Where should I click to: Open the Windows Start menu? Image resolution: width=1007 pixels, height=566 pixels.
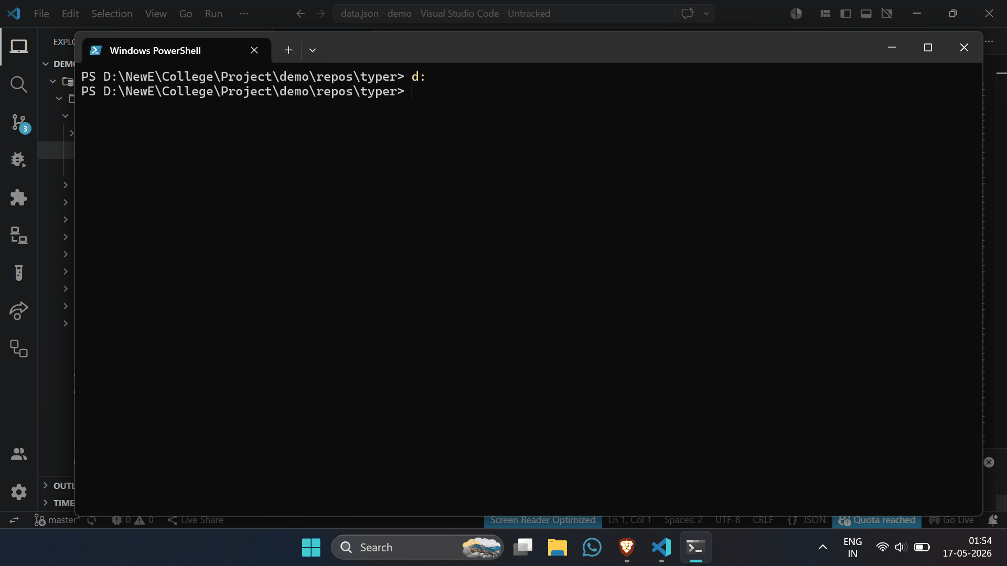tap(311, 548)
